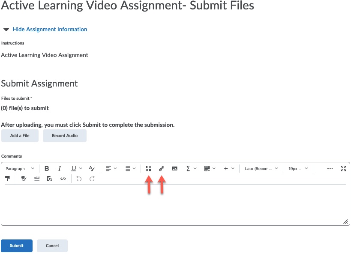Image resolution: width=351 pixels, height=254 pixels.
Task: Click the Add a File button
Action: pos(20,136)
